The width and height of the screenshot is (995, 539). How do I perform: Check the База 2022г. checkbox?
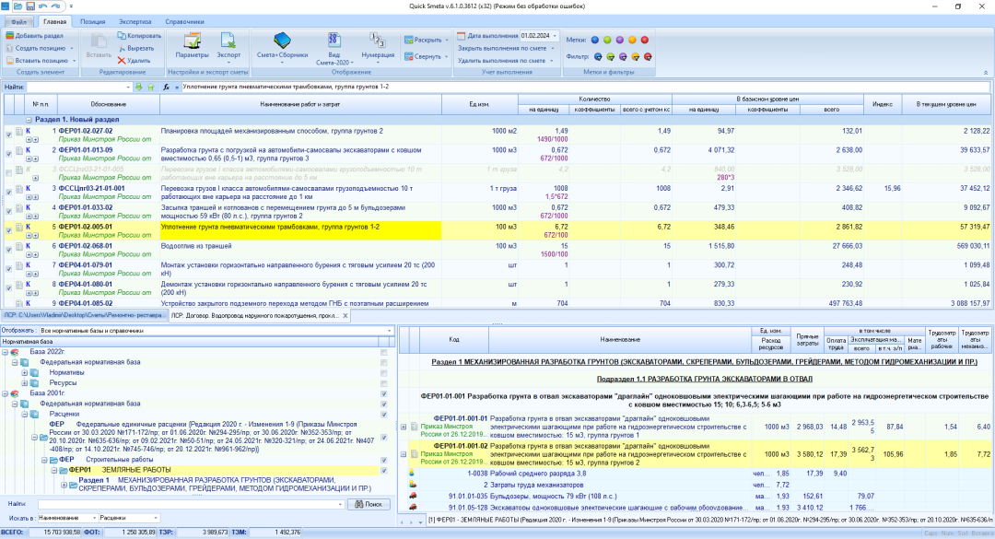click(384, 352)
